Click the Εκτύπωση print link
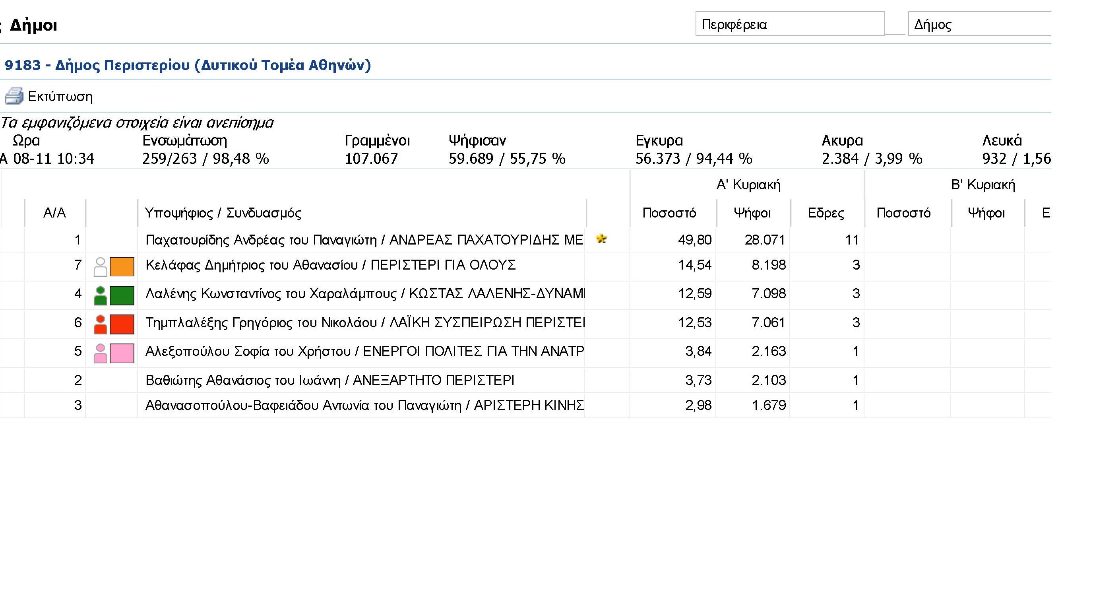The width and height of the screenshot is (1093, 600). 60,96
